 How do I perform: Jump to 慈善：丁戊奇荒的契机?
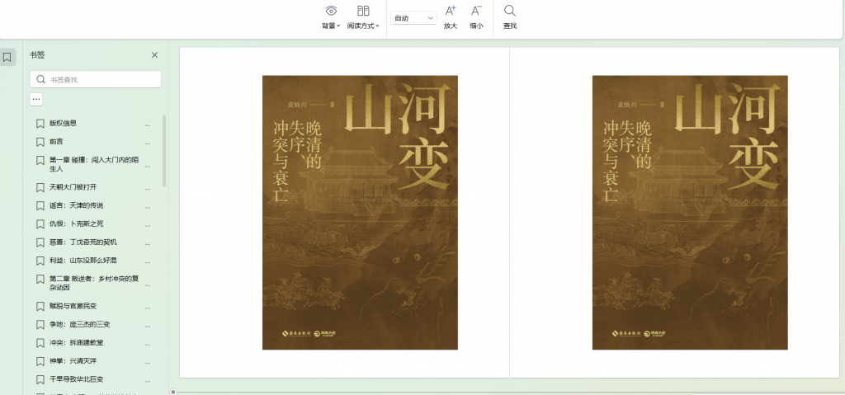coord(83,242)
